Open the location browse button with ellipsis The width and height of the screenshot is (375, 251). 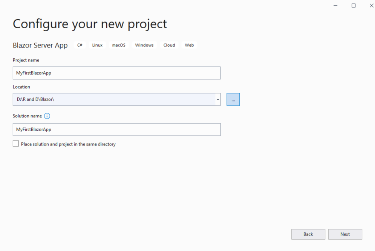tap(233, 99)
